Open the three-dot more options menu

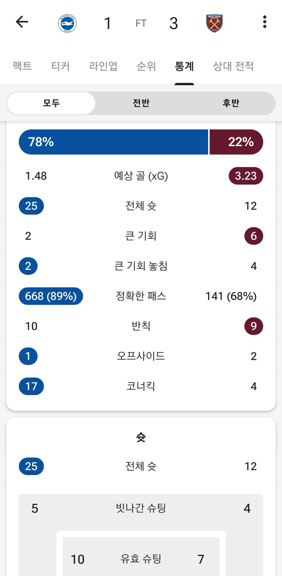[x=265, y=22]
